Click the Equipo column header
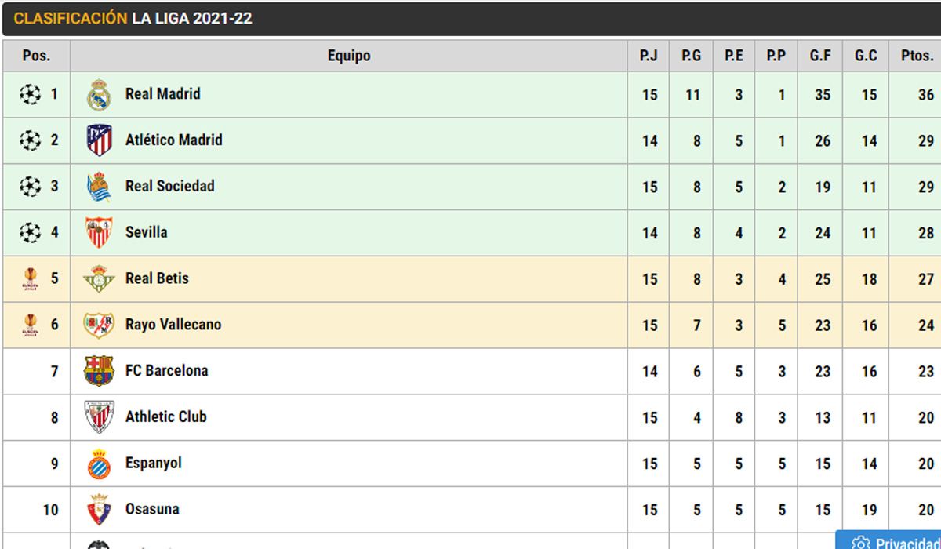This screenshot has height=549, width=941. 349,56
